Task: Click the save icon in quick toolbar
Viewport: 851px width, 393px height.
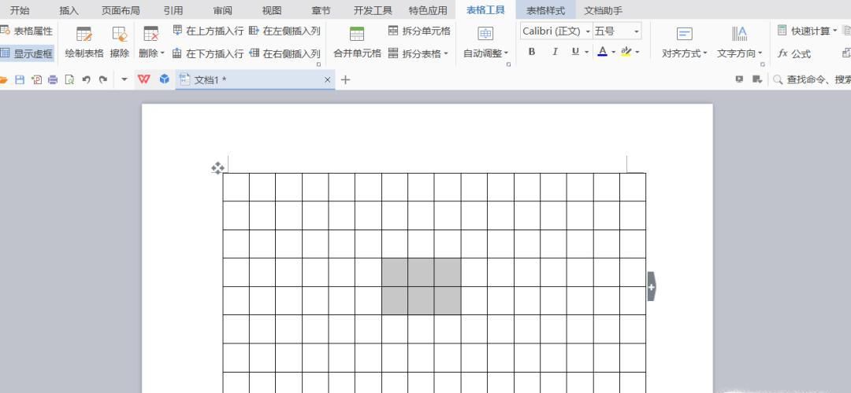Action: click(x=20, y=79)
